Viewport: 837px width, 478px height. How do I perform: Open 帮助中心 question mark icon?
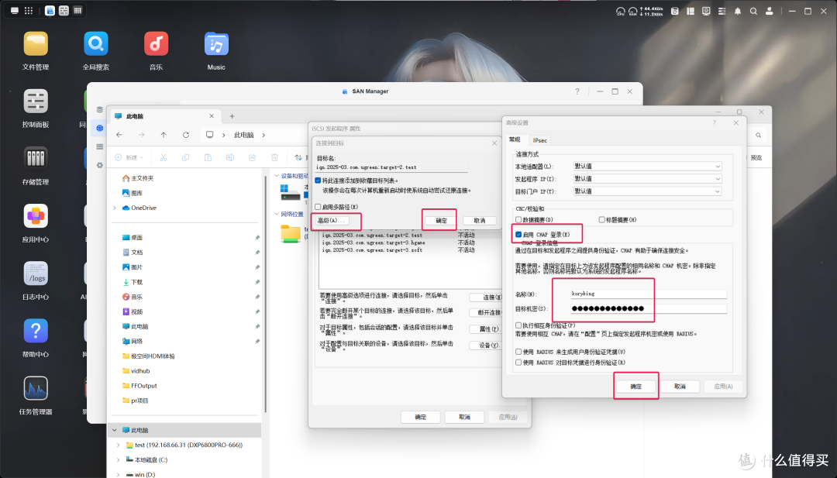pyautogui.click(x=36, y=332)
